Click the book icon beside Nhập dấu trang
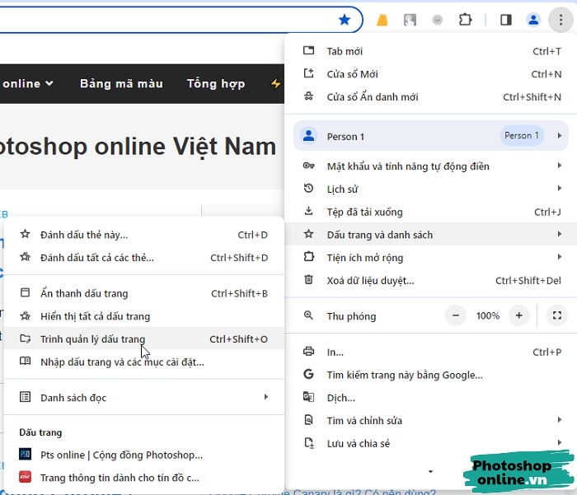 pos(25,361)
